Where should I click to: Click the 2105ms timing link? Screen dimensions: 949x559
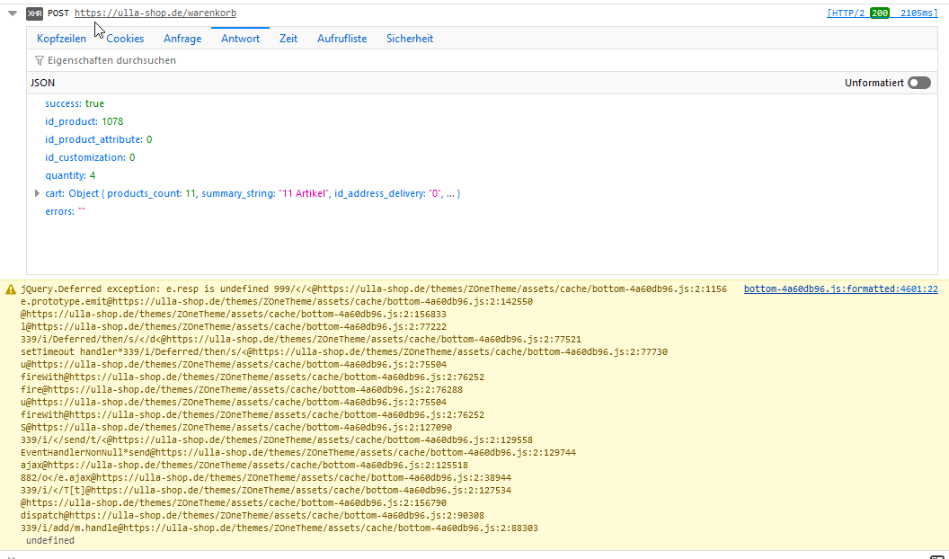(x=918, y=13)
